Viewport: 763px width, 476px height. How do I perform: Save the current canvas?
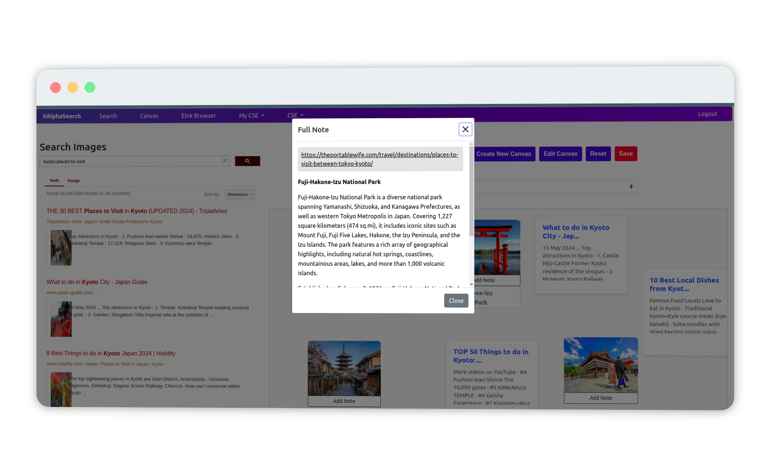coord(626,154)
